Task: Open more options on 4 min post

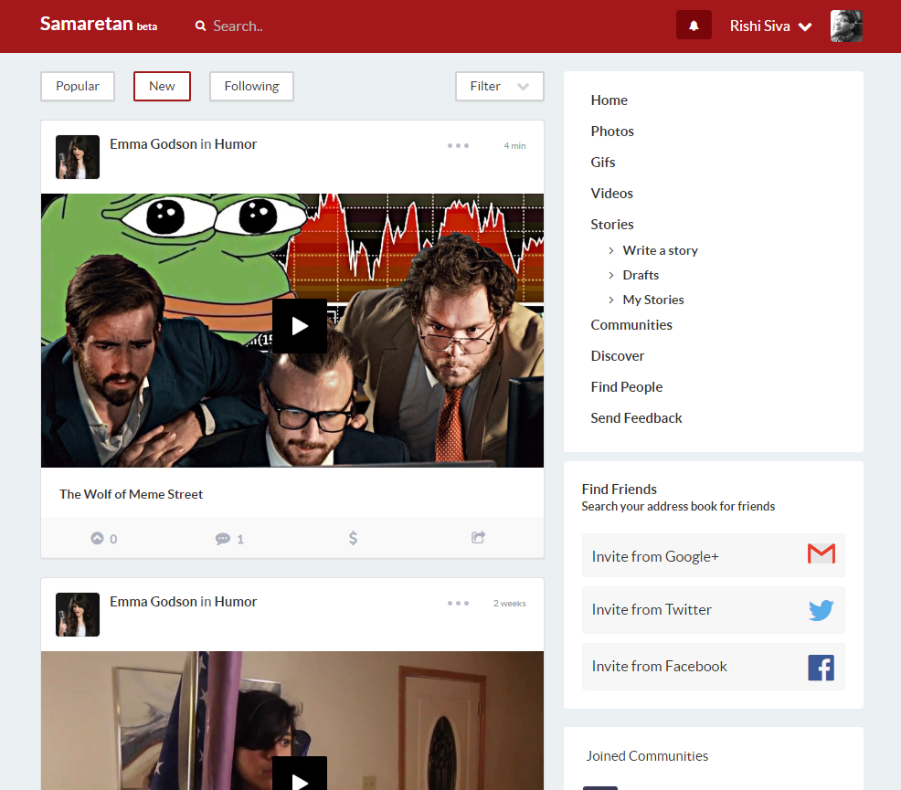Action: [458, 146]
